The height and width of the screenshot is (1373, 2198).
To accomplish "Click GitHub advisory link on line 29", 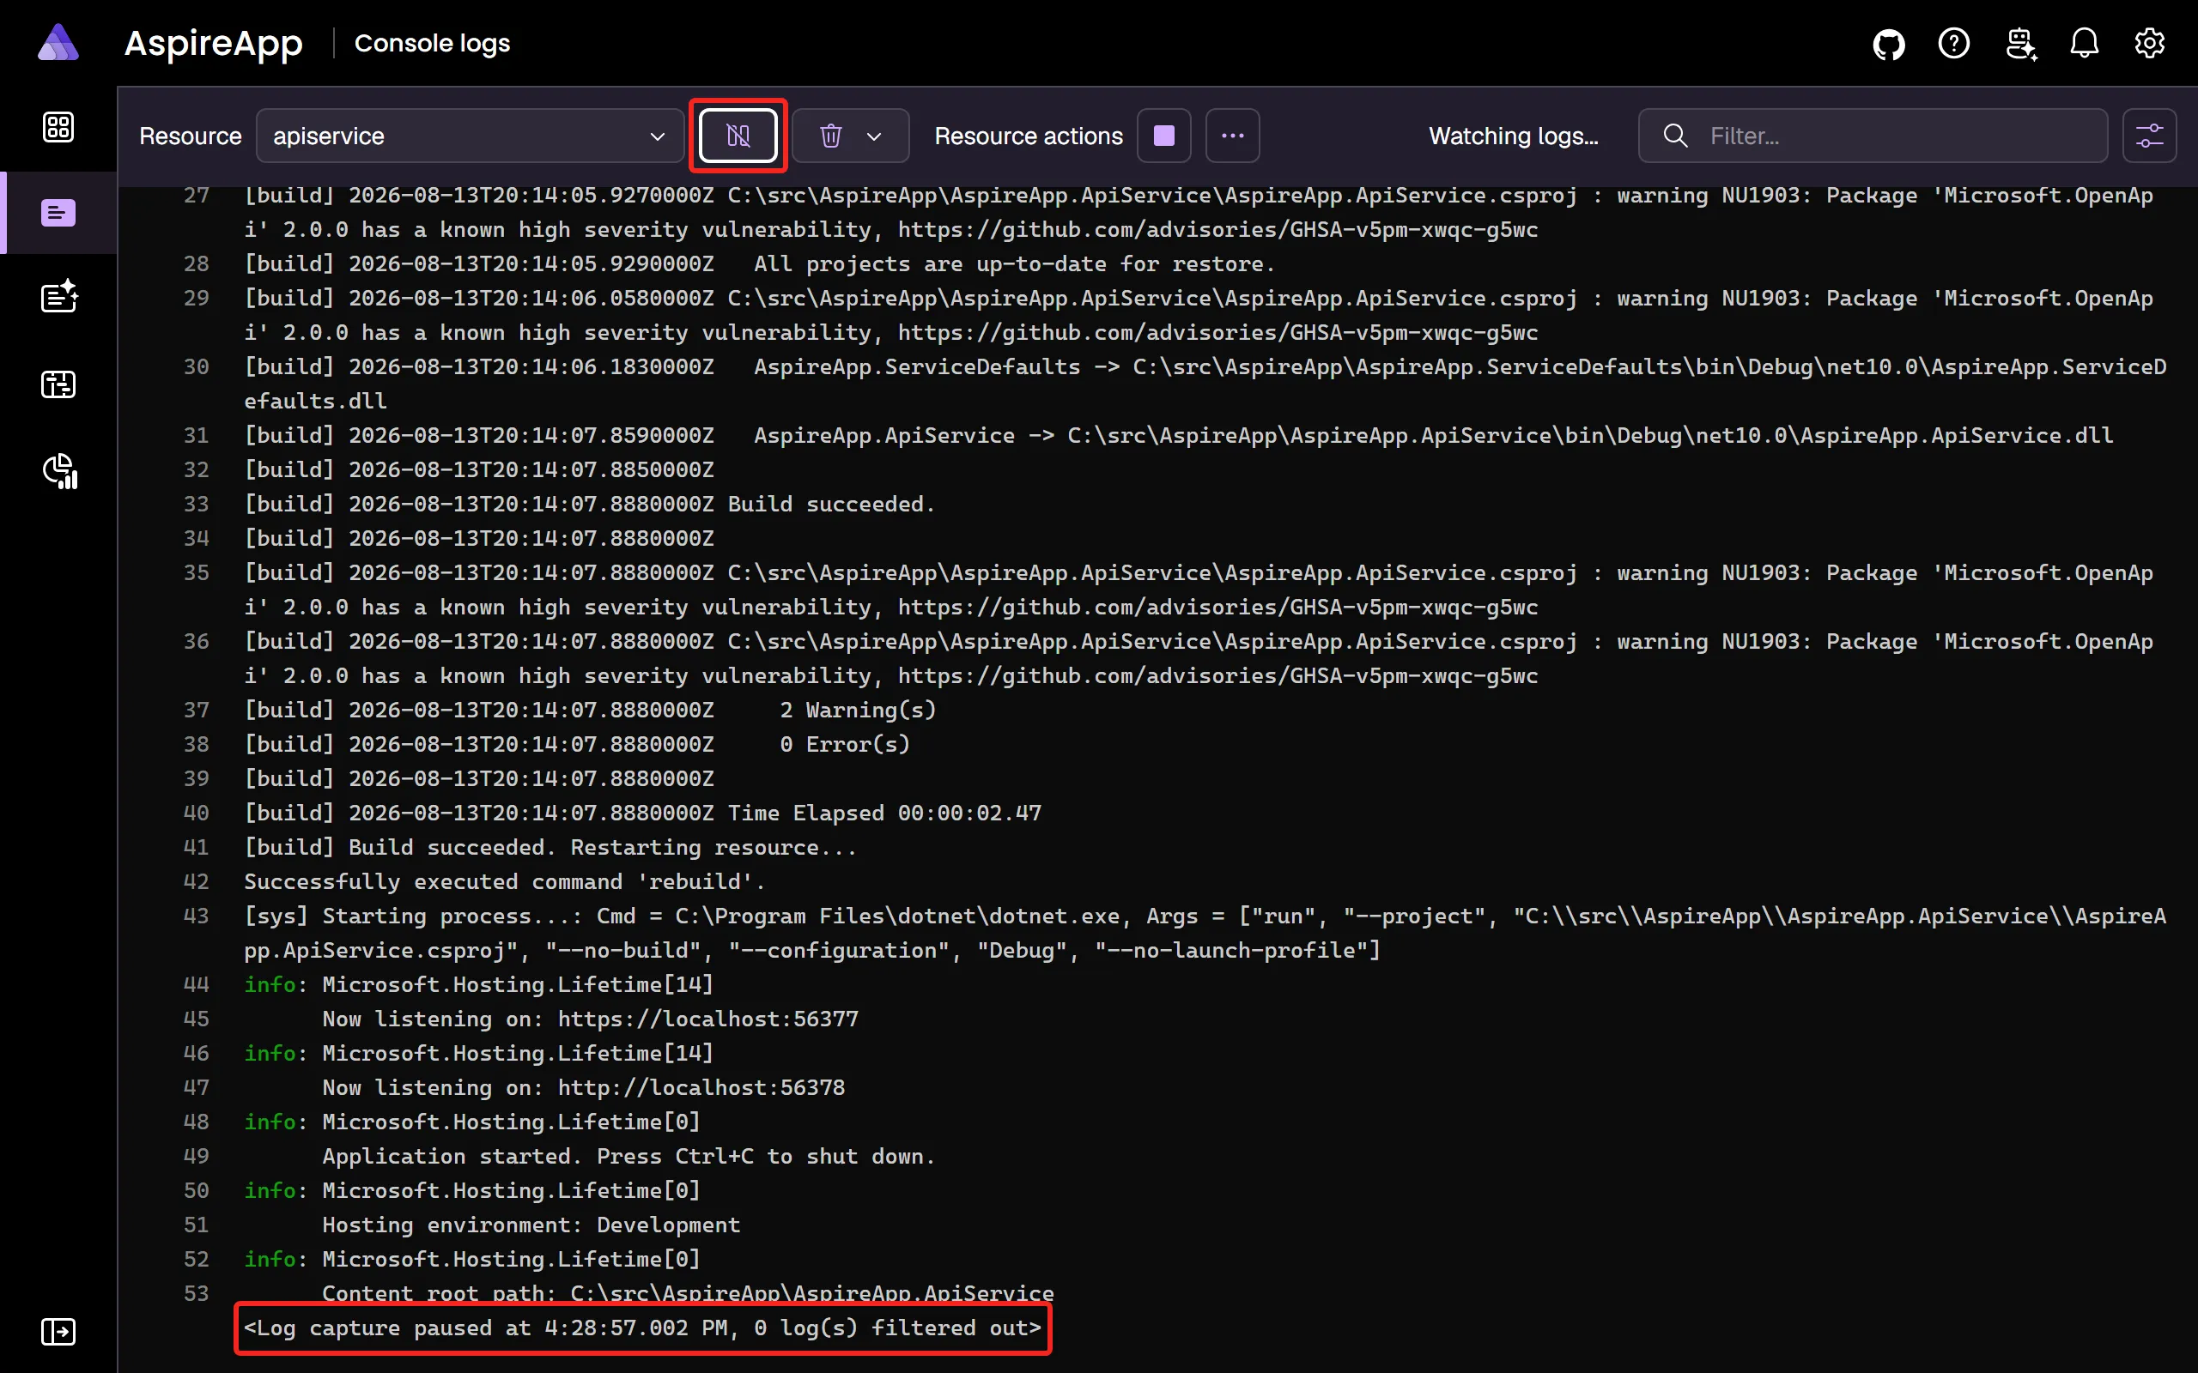I will click(x=1217, y=332).
